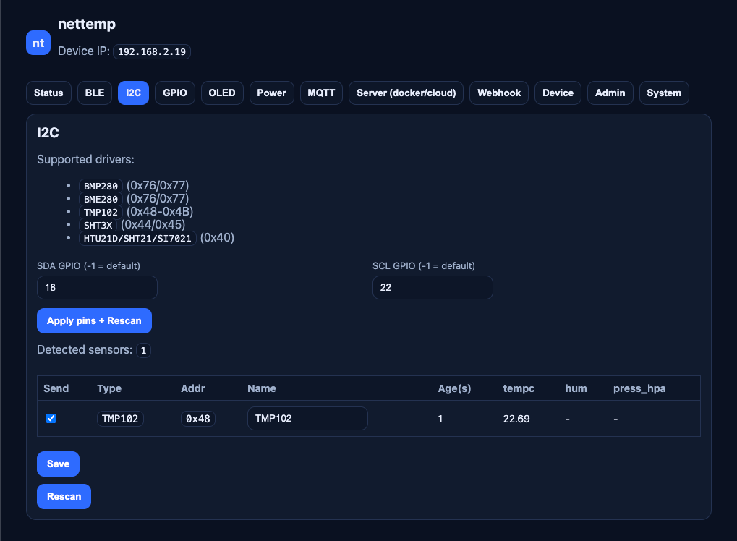Go to the GPIO tab

[175, 93]
